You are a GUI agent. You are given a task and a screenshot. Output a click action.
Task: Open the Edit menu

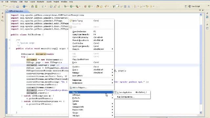(7, 2)
